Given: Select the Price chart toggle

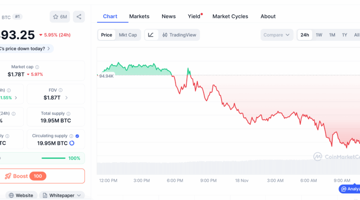Looking at the screenshot, I should pyautogui.click(x=107, y=35).
